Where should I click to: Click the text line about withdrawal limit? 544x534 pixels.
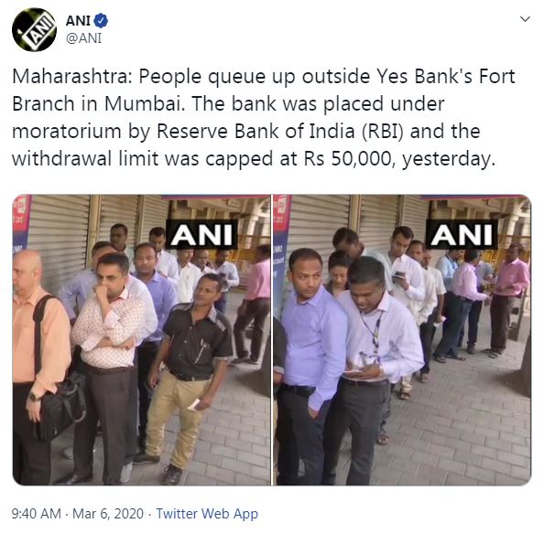[x=254, y=159]
